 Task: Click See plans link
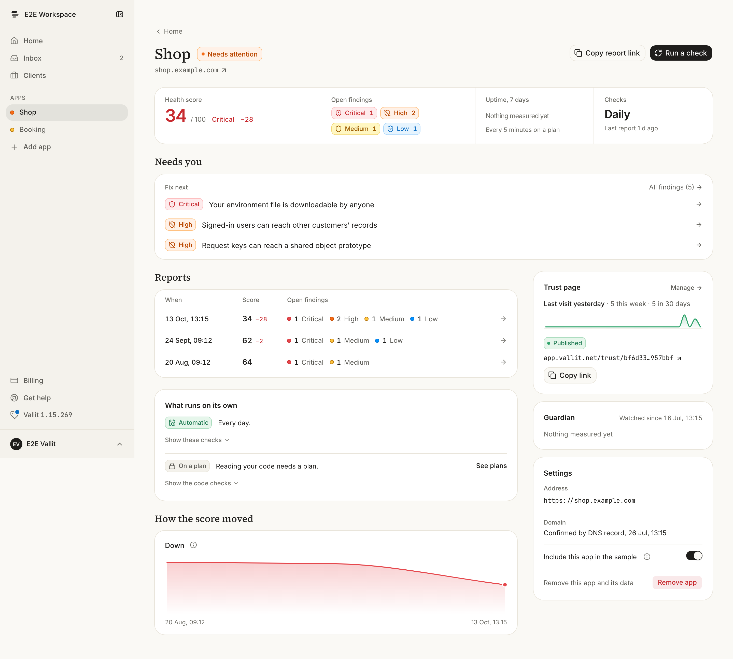(x=491, y=466)
